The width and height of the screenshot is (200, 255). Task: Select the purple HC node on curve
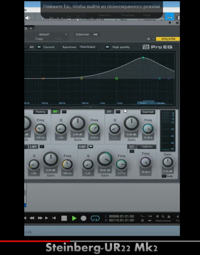169,78
